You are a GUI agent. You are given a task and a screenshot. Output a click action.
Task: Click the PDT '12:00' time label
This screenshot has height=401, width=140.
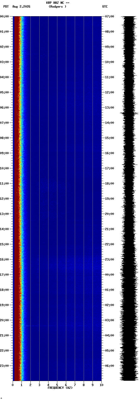pyautogui.click(x=4, y=199)
